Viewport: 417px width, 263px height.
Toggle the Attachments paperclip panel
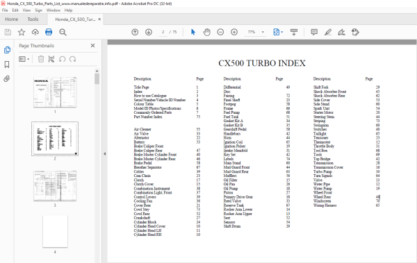tap(7, 78)
